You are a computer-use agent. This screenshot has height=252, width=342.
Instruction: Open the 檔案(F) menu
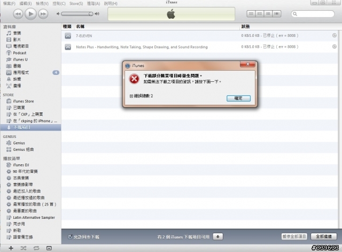(9, 4)
